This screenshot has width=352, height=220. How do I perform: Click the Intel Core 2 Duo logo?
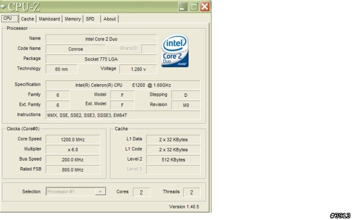175,51
